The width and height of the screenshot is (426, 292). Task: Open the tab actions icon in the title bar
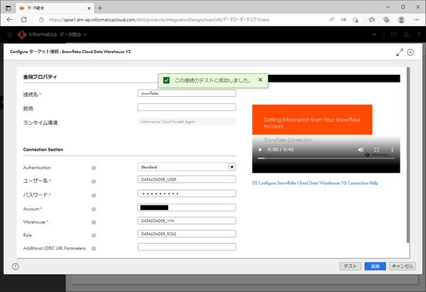(8, 8)
